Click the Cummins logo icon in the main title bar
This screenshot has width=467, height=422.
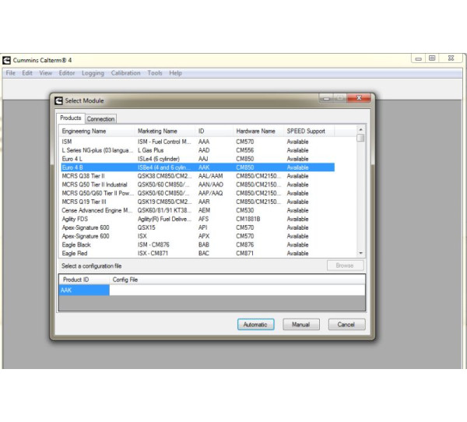click(x=7, y=60)
